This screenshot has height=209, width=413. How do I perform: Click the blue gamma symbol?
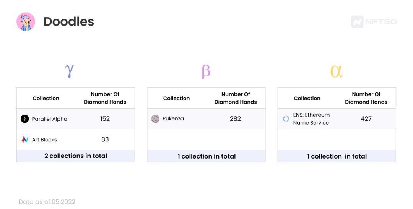(x=70, y=71)
